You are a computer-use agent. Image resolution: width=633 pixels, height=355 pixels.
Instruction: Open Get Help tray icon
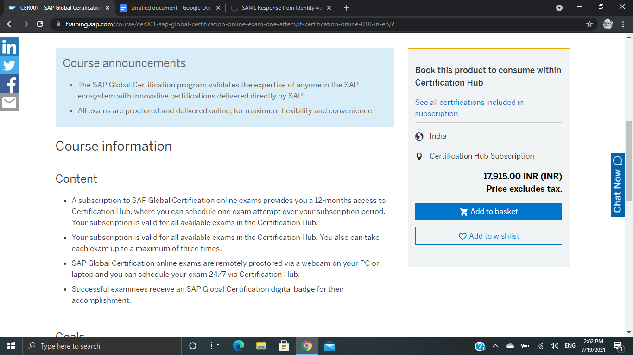pos(480,346)
